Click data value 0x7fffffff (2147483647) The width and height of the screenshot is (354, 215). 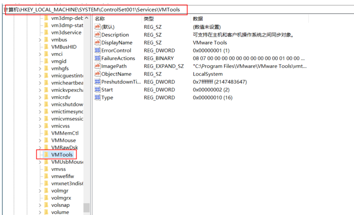(220, 82)
